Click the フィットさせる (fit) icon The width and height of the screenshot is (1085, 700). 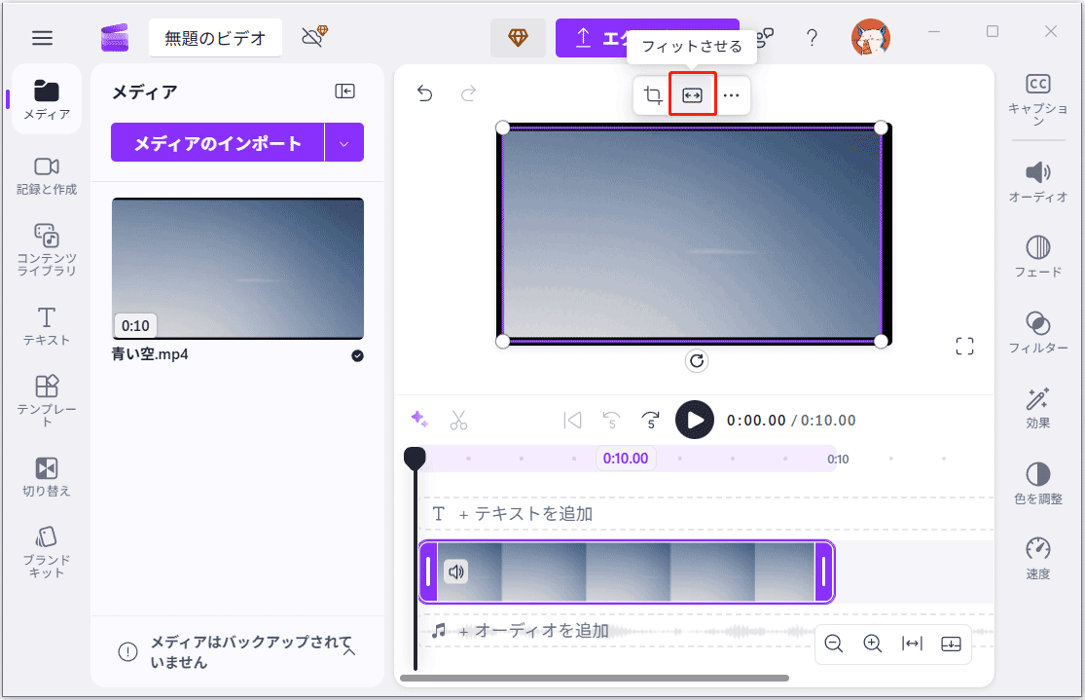[692, 94]
